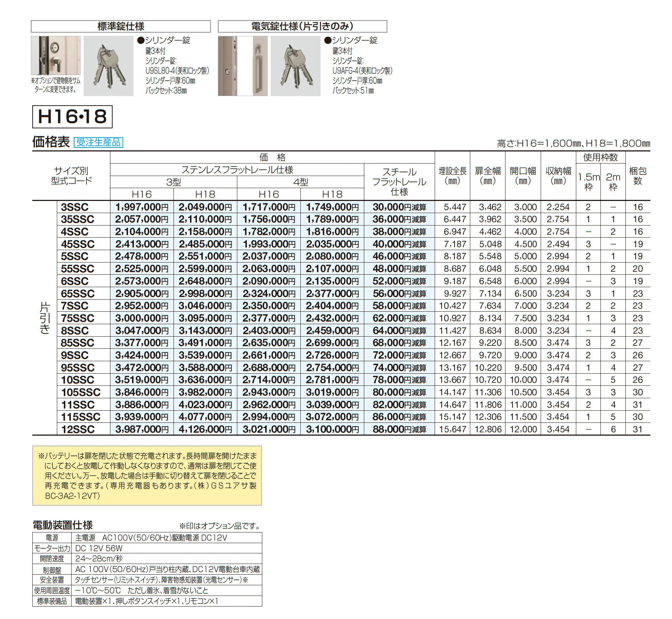The width and height of the screenshot is (672, 619).
Task: Click the 受注生産品 label
Action: (x=98, y=142)
